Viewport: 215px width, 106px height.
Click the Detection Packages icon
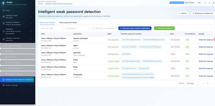[x=6, y=74]
